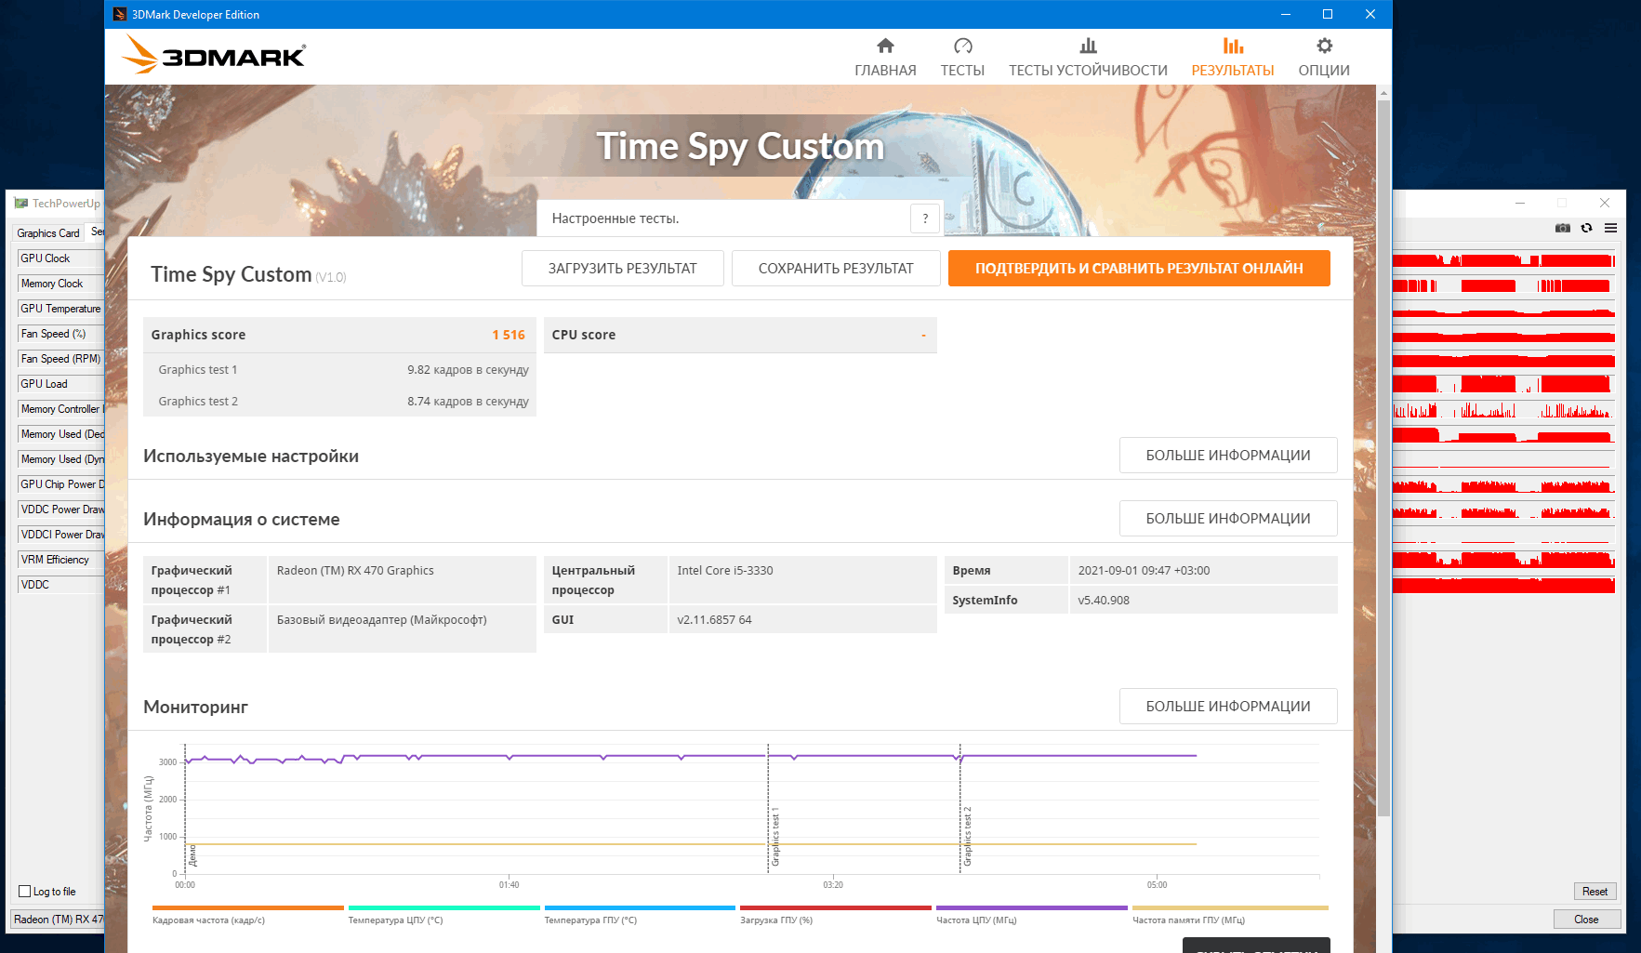The height and width of the screenshot is (953, 1641).
Task: Click СОХРАНИТЬ РЕЗУЛЬТАТ button
Action: pyautogui.click(x=836, y=268)
